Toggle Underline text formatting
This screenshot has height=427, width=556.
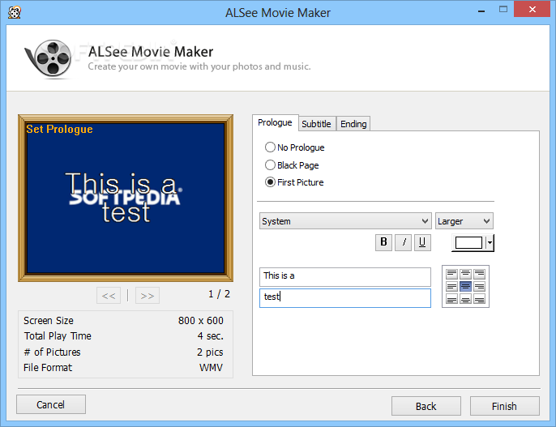pos(422,242)
